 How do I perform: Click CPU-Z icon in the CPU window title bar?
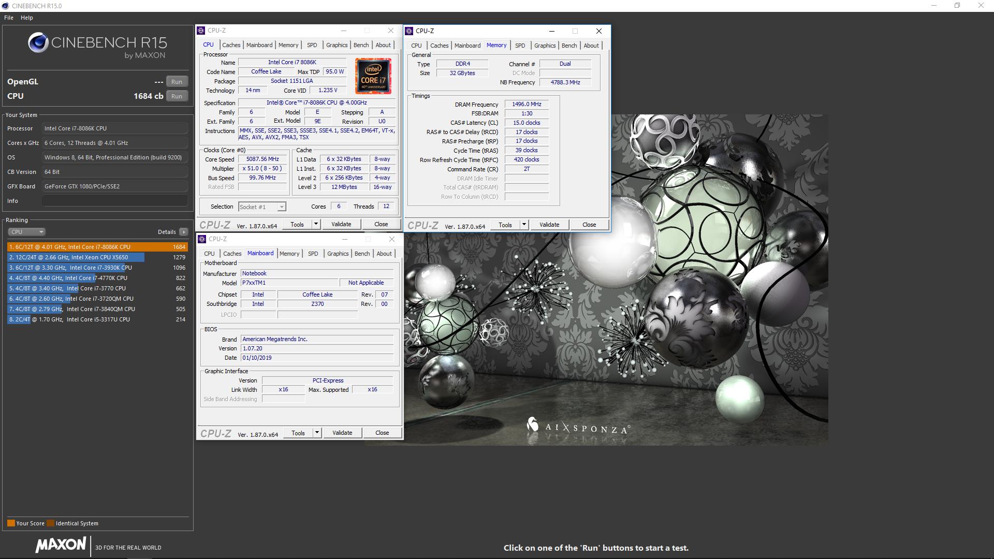pyautogui.click(x=201, y=31)
